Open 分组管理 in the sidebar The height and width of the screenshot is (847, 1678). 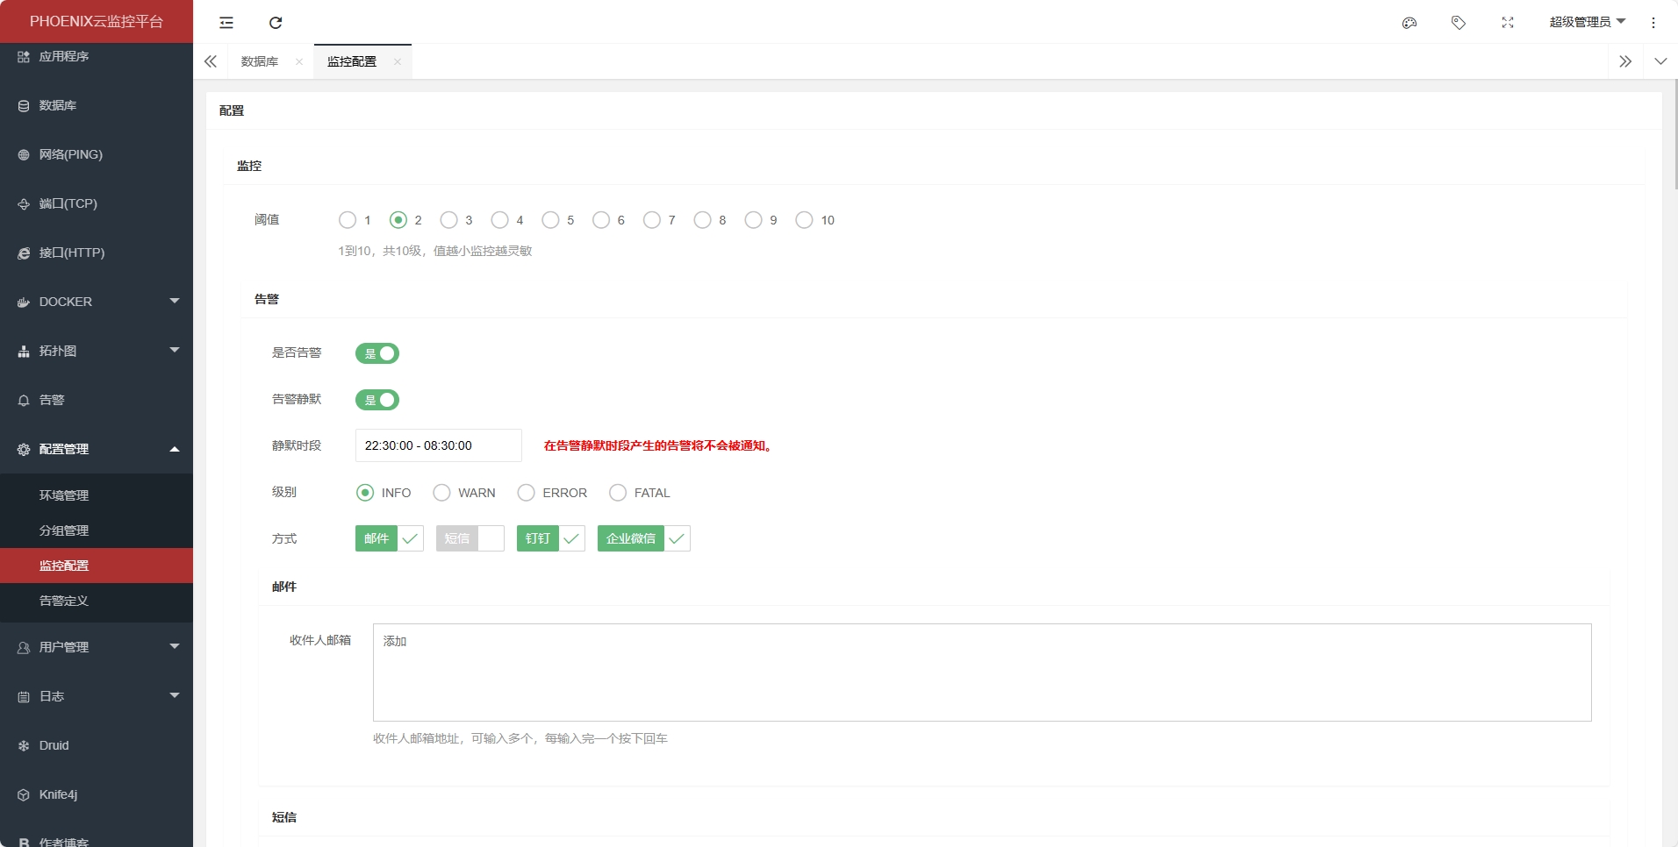pos(97,530)
